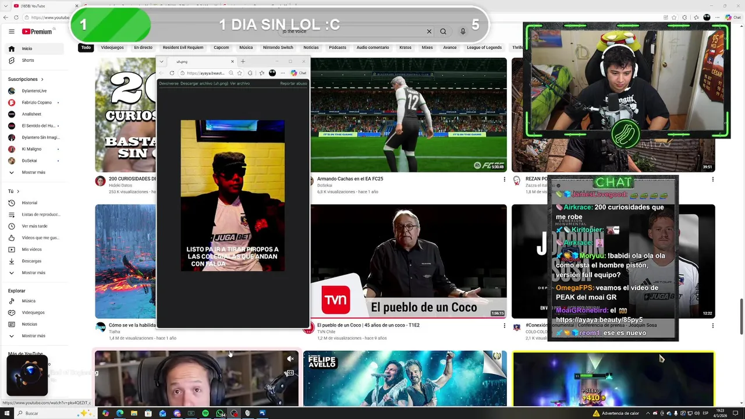This screenshot has height=419, width=745.
Task: Open El pueblo de un Coco thumbnail
Action: click(x=408, y=261)
